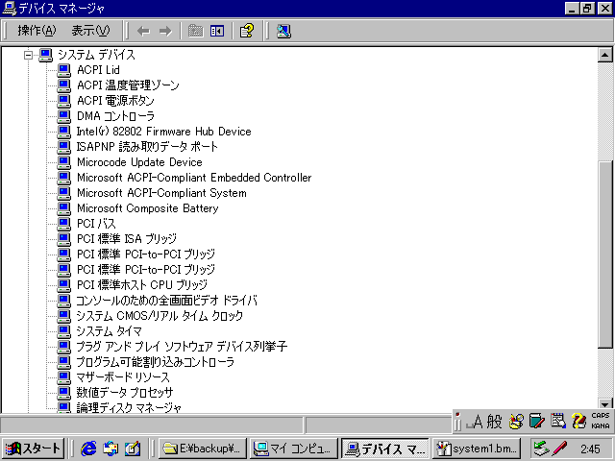Launch Internet Explorer from quick launch
The width and height of the screenshot is (615, 461).
(88, 449)
